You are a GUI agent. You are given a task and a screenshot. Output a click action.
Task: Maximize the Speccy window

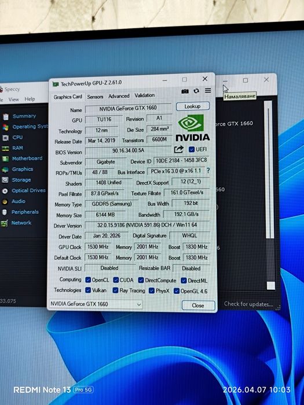click(246, 80)
